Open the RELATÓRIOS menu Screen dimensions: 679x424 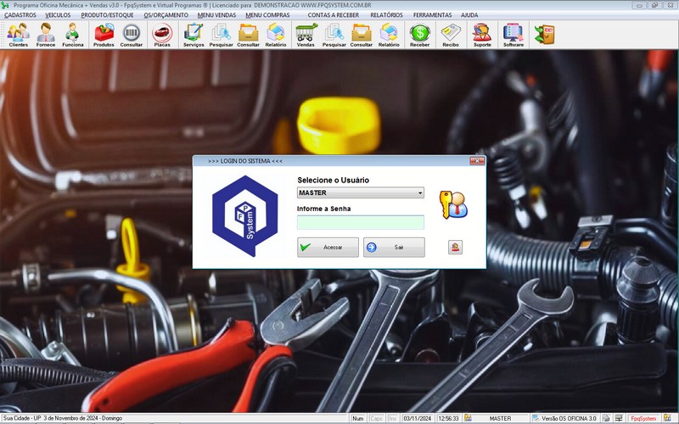click(x=386, y=15)
